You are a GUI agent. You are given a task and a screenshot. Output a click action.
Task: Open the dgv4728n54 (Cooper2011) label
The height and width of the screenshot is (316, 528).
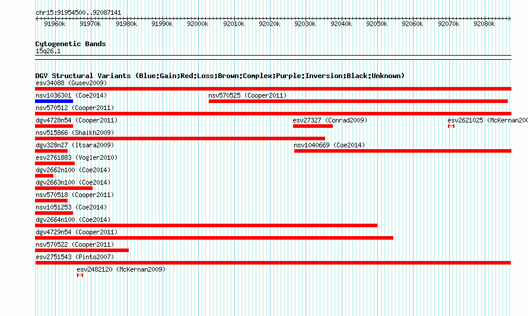pyautogui.click(x=77, y=120)
